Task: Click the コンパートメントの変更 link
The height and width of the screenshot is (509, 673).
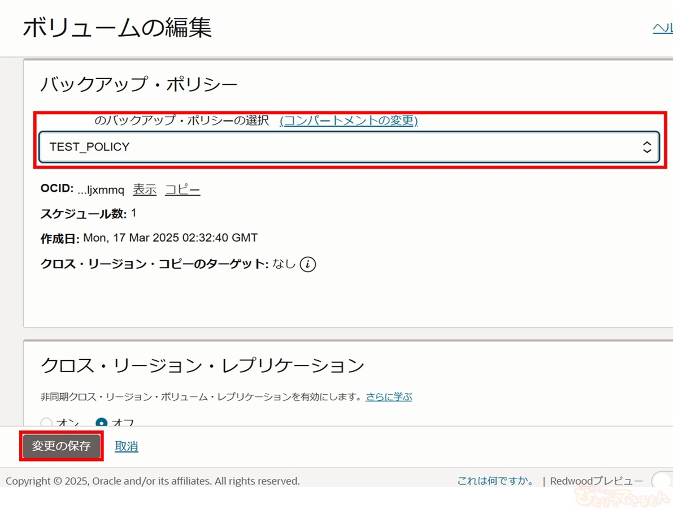Action: (x=349, y=120)
